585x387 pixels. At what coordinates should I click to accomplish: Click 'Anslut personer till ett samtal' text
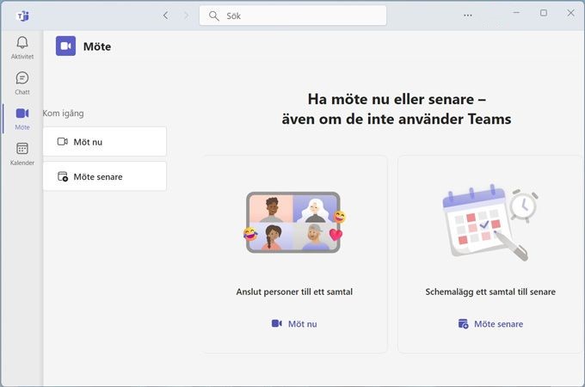[294, 292]
